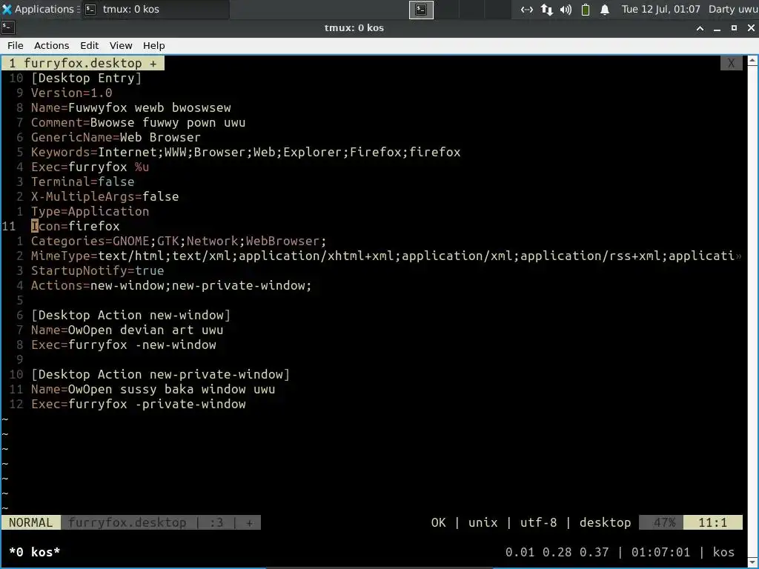Roll up the window with the up-arrow button
This screenshot has height=569, width=759.
pos(700,28)
